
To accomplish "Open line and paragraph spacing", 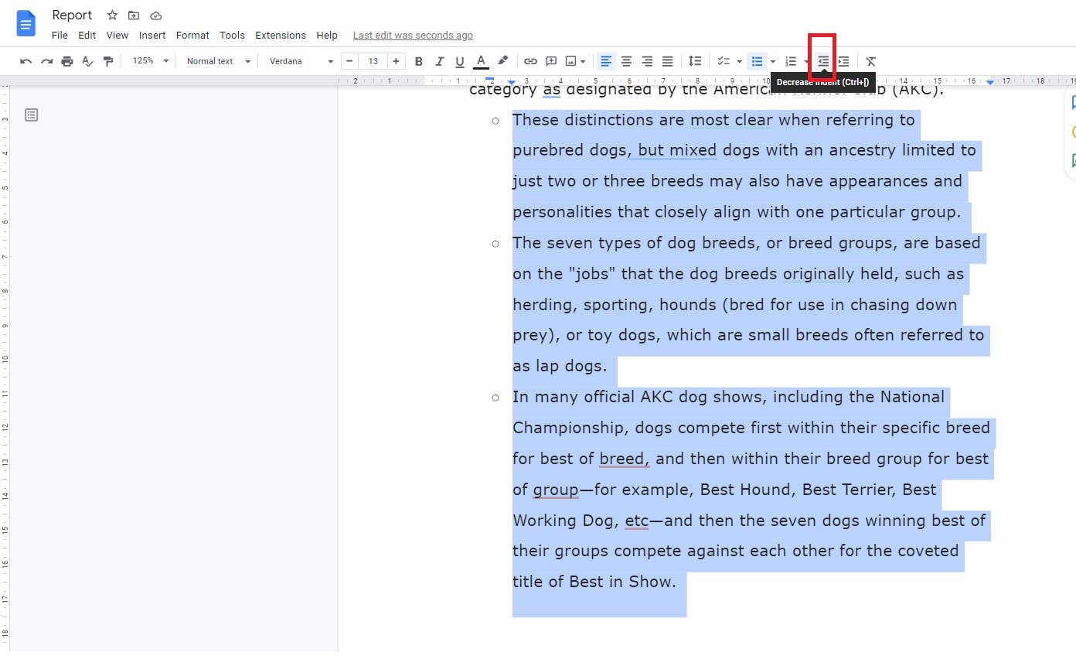I will [695, 61].
